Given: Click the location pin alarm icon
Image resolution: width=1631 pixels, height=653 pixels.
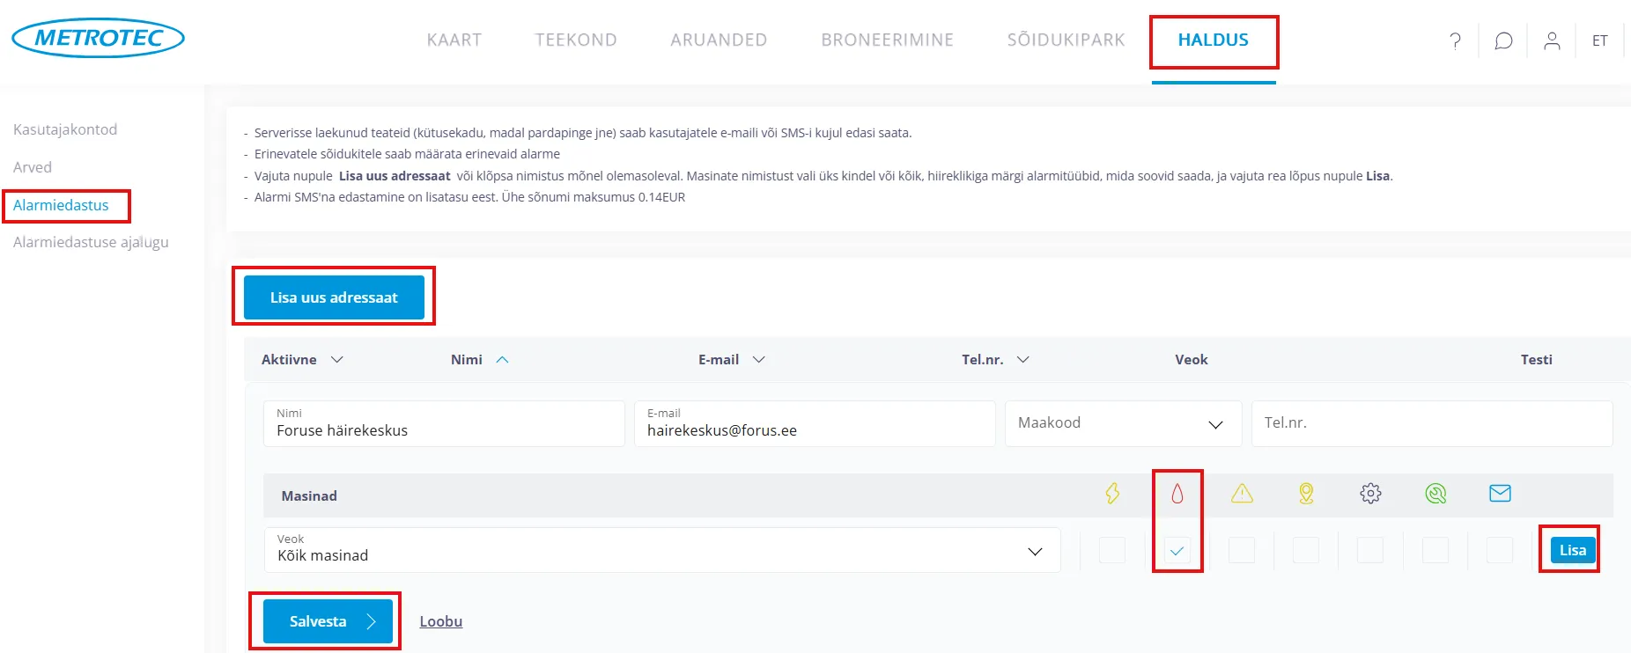Looking at the screenshot, I should coord(1306,494).
